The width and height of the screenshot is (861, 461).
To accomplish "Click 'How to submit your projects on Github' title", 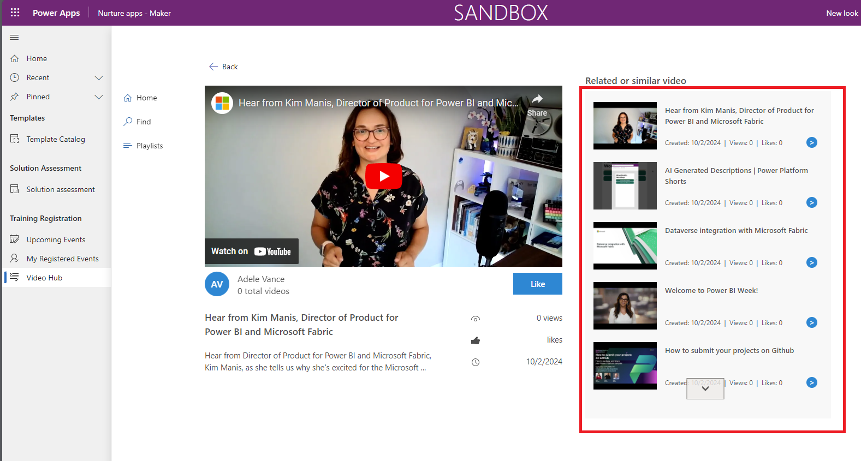I will (729, 351).
